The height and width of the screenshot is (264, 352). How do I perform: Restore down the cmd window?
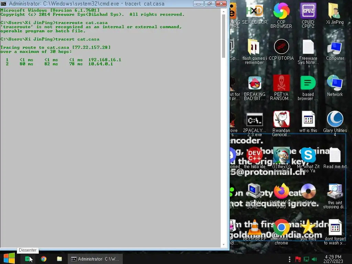(210, 3)
